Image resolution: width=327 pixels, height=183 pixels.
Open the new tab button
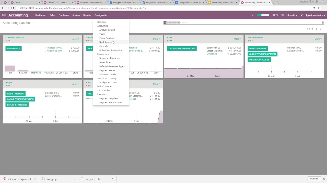[276, 3]
